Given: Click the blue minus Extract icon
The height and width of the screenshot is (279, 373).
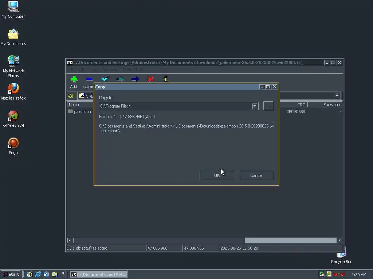Looking at the screenshot, I should click(89, 79).
